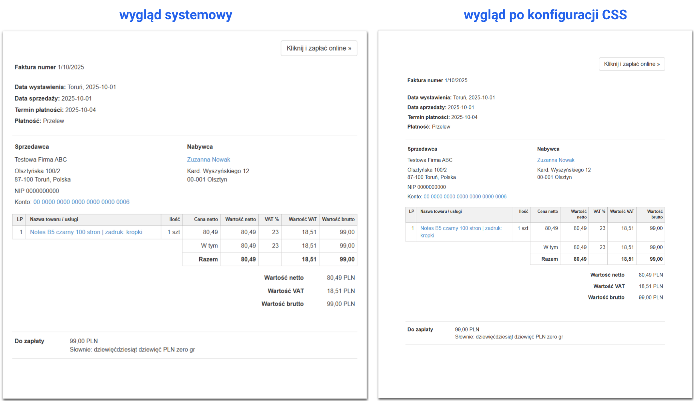This screenshot has width=700, height=401.
Task: Open product link "Notes B5 czarny 100 stron" on left invoice
Action: [86, 232]
